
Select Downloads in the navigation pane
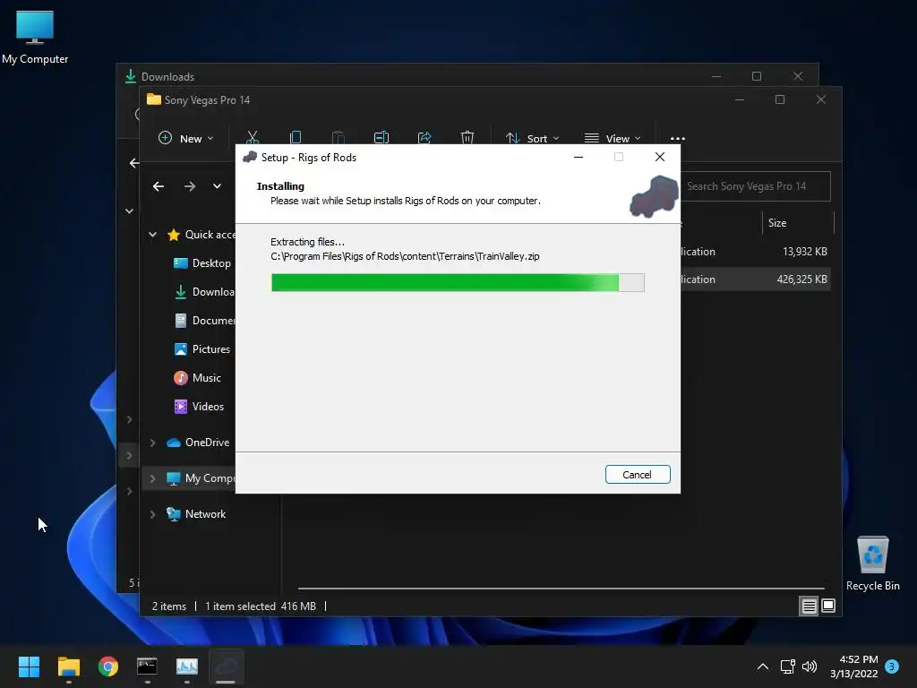pos(203,292)
